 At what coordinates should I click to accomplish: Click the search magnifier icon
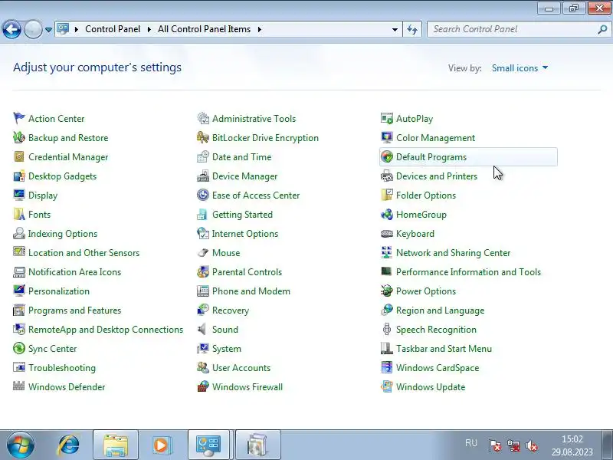tap(602, 29)
